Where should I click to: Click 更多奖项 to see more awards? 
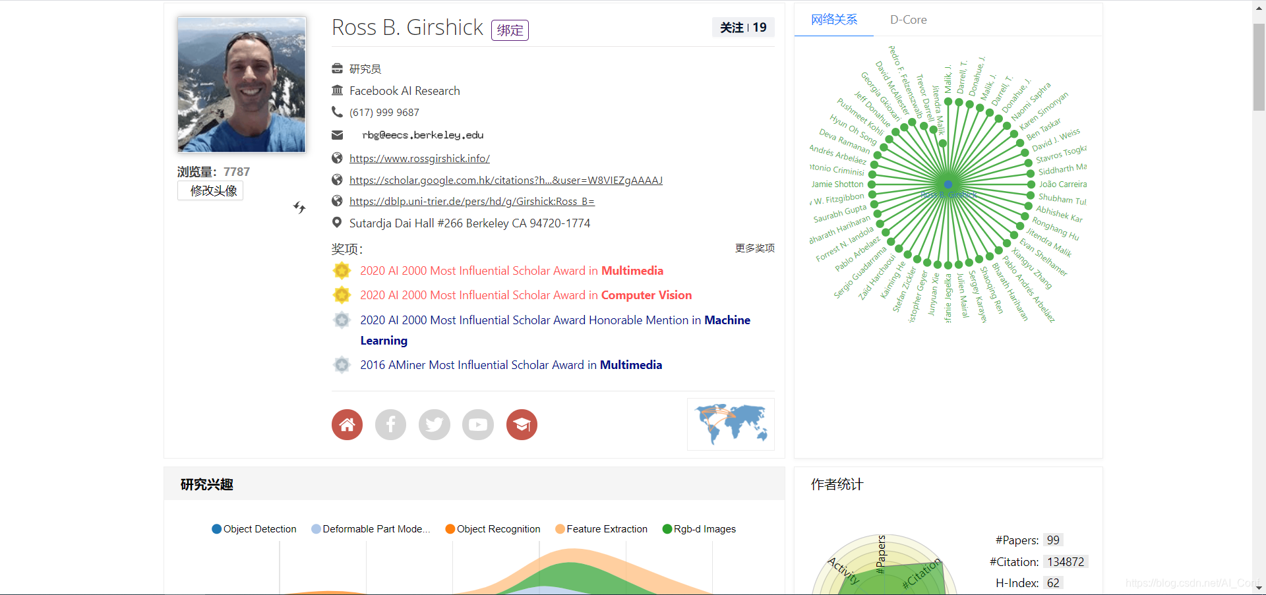pos(755,248)
